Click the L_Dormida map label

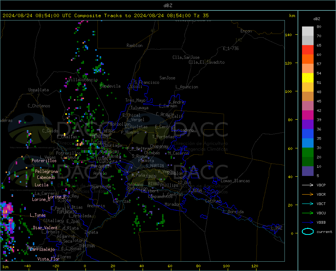pyautogui.click(x=233, y=212)
